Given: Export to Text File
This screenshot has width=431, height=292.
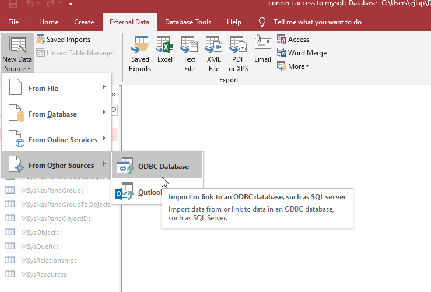Looking at the screenshot, I should 190,54.
